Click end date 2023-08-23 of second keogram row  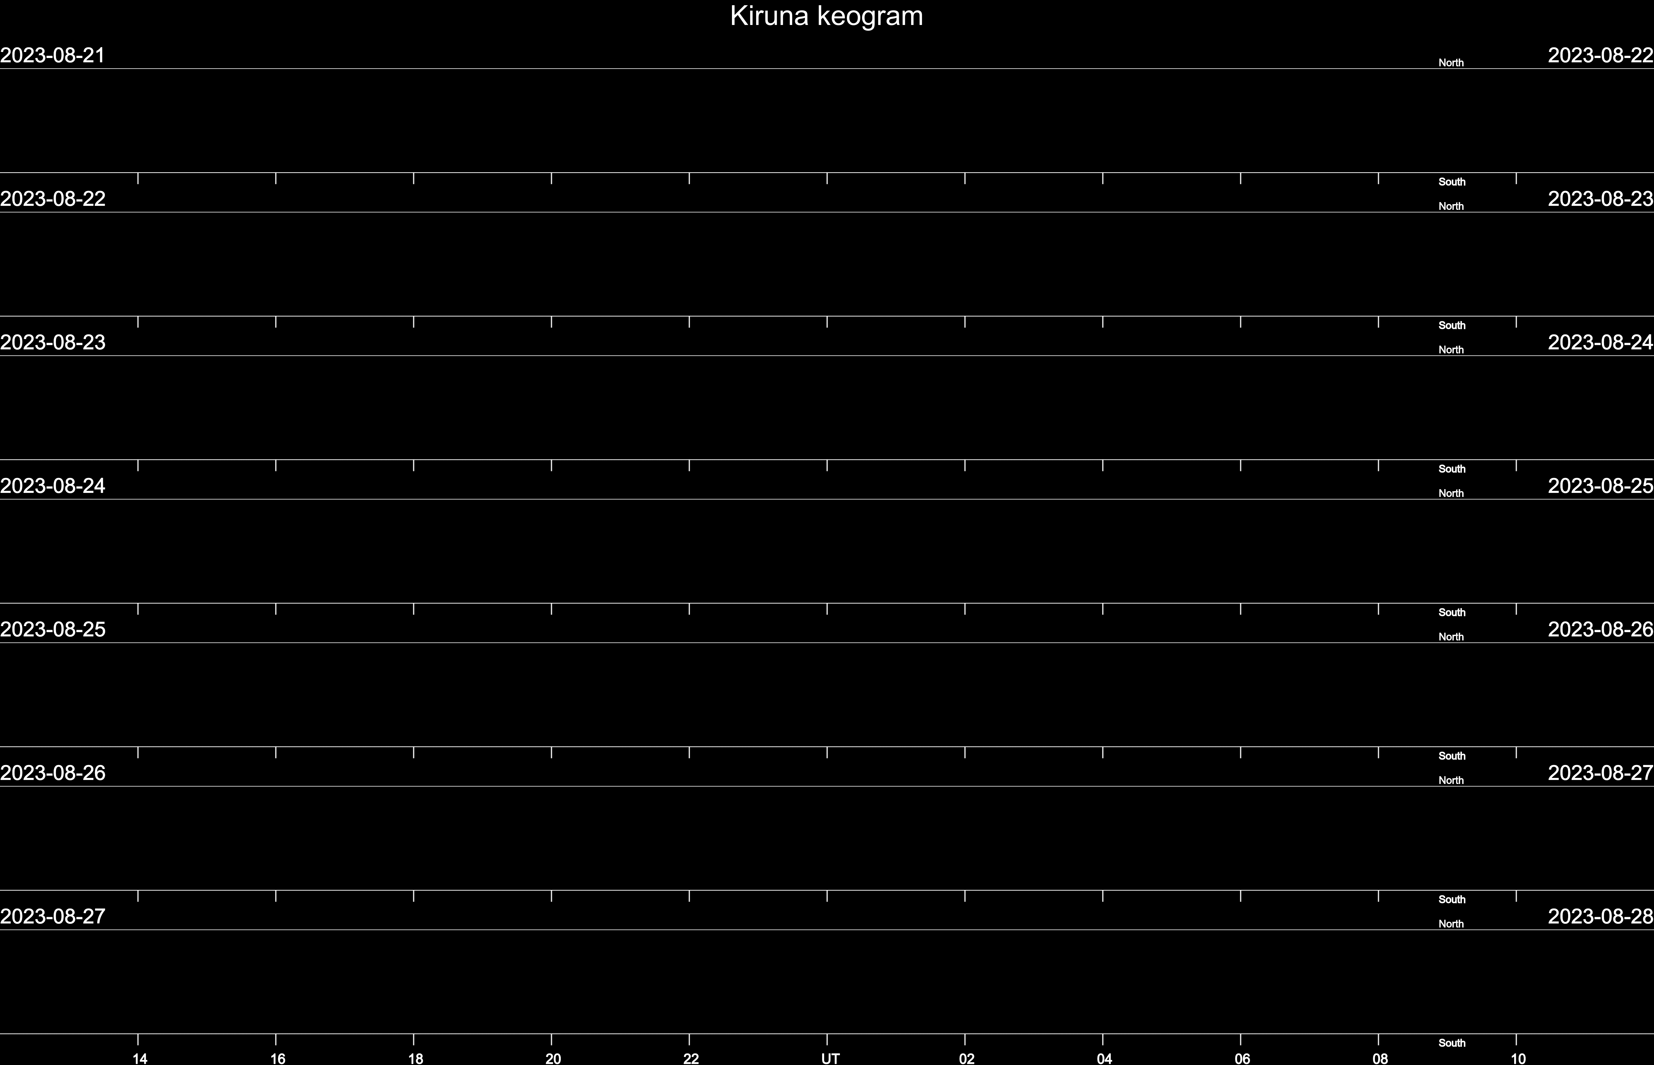click(x=1601, y=199)
